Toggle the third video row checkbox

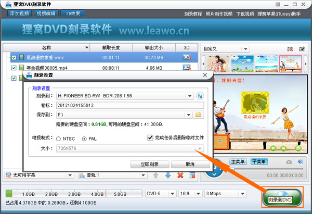[x=14, y=78]
